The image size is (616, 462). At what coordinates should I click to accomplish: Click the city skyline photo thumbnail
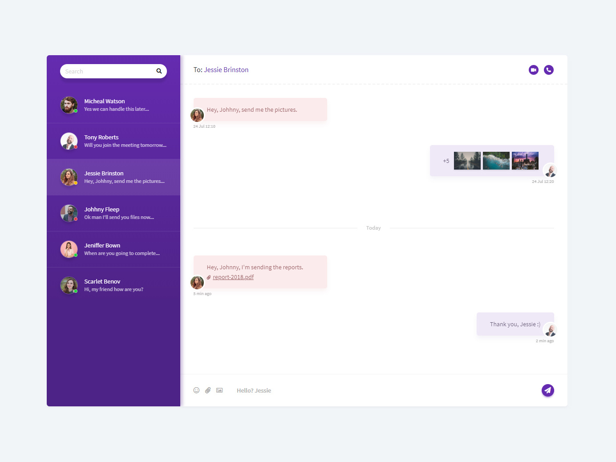tap(525, 161)
